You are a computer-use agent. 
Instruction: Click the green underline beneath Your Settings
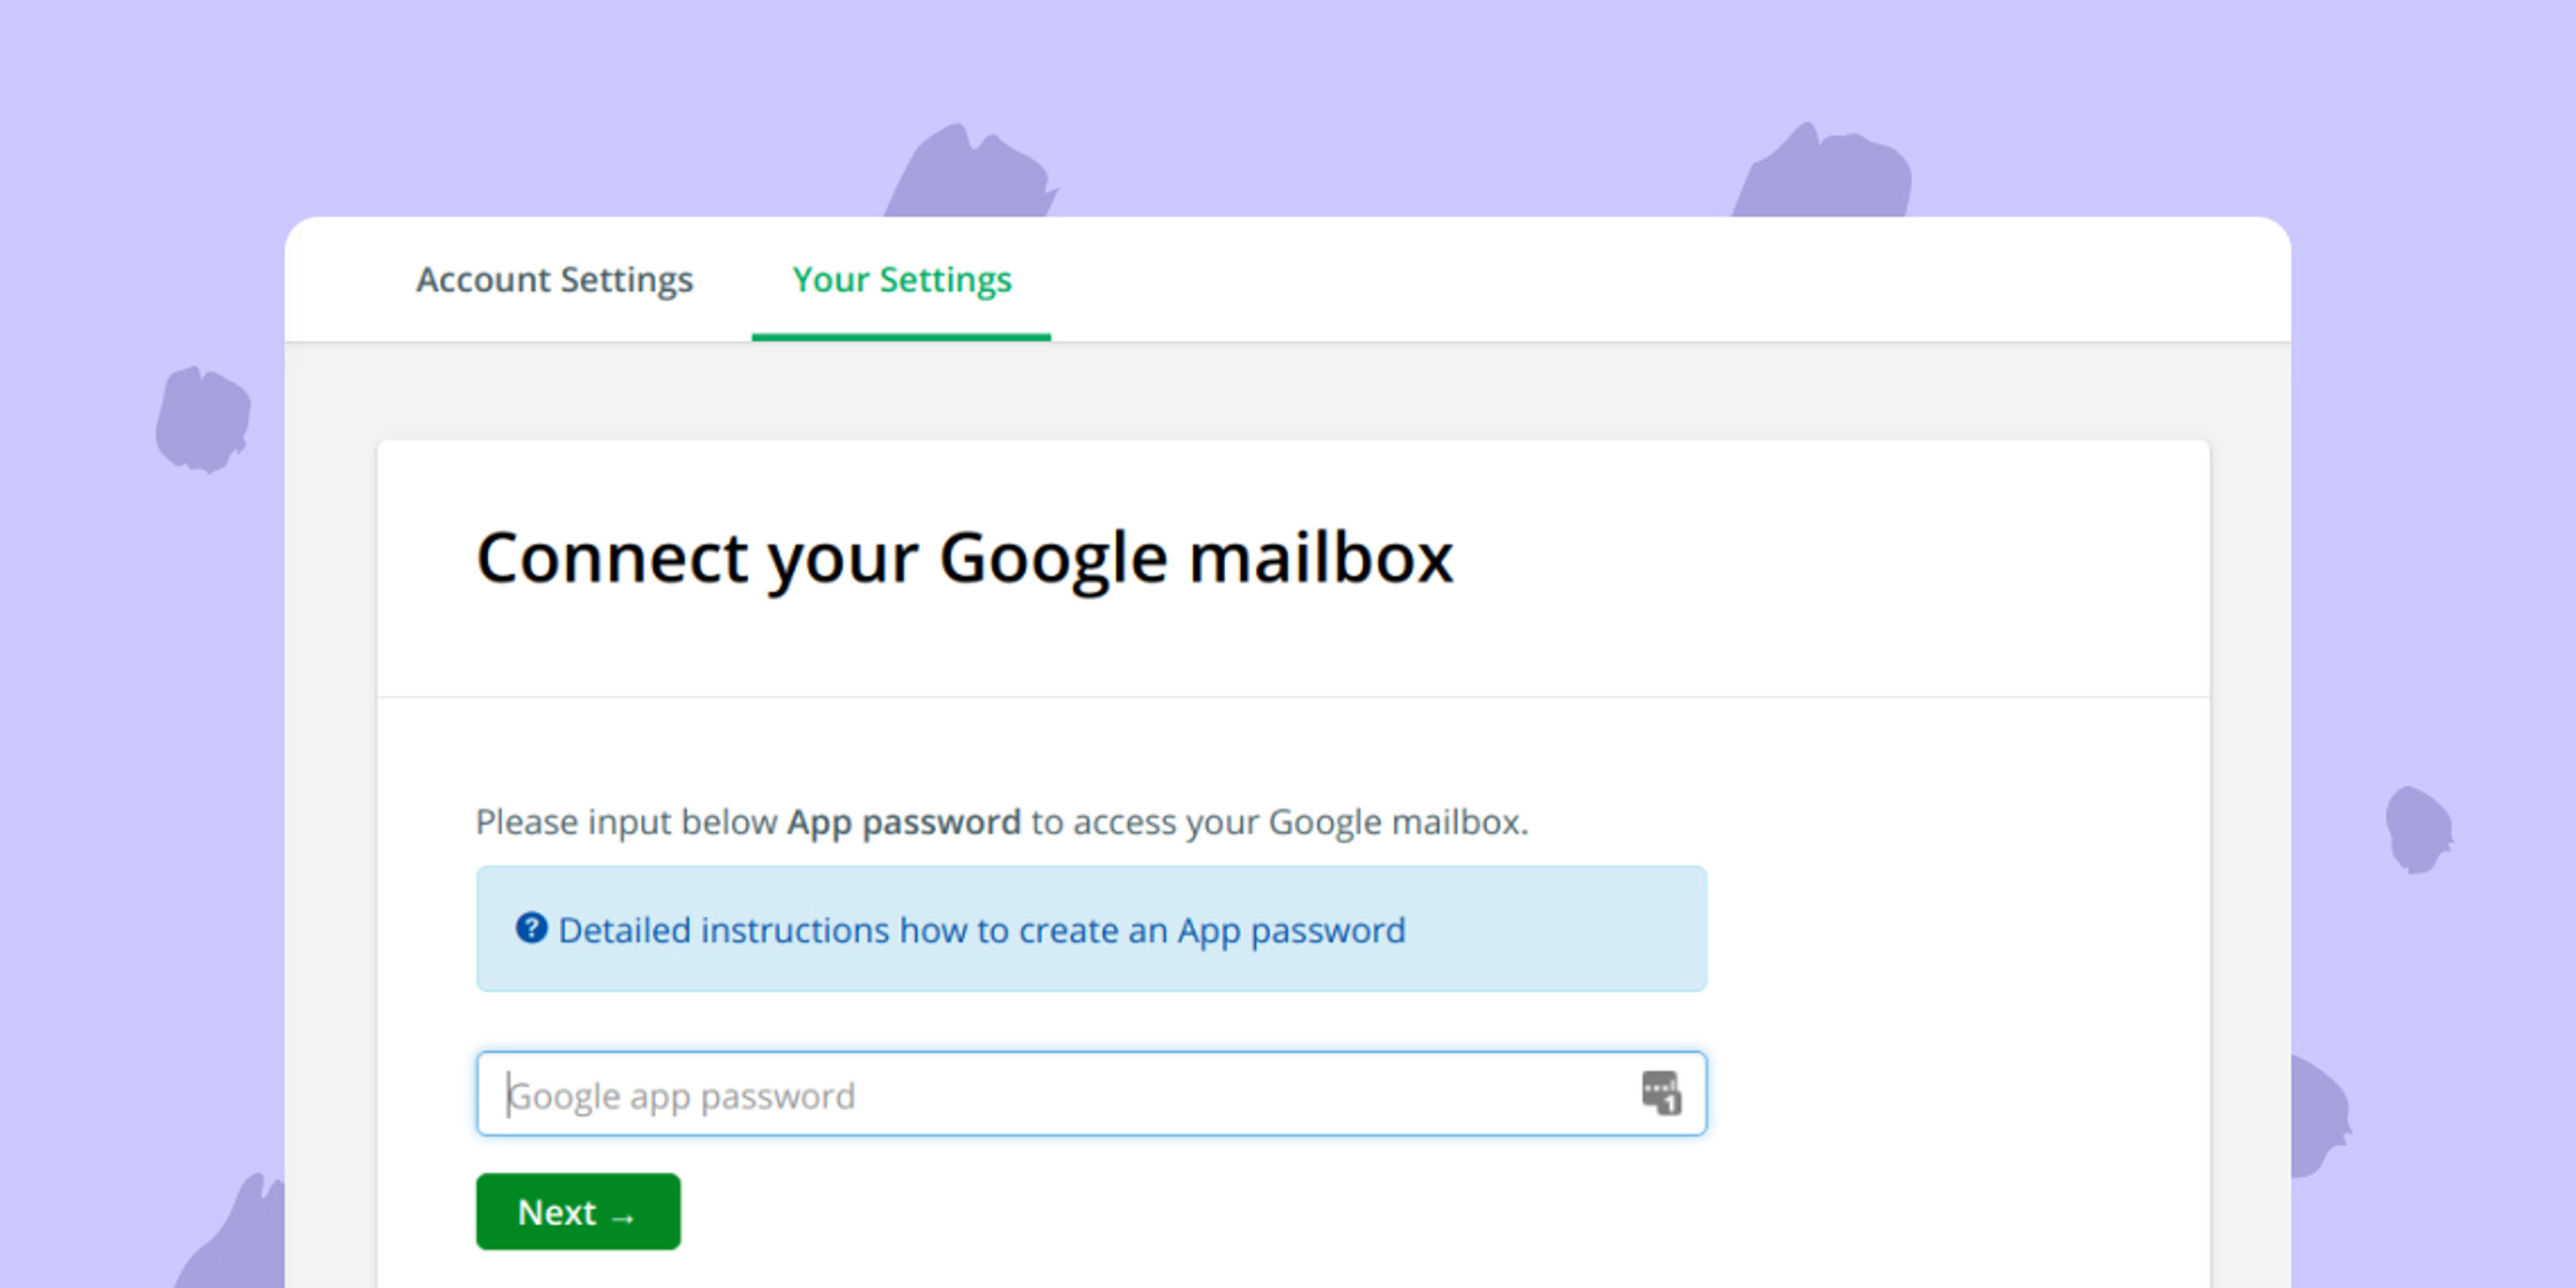(900, 338)
